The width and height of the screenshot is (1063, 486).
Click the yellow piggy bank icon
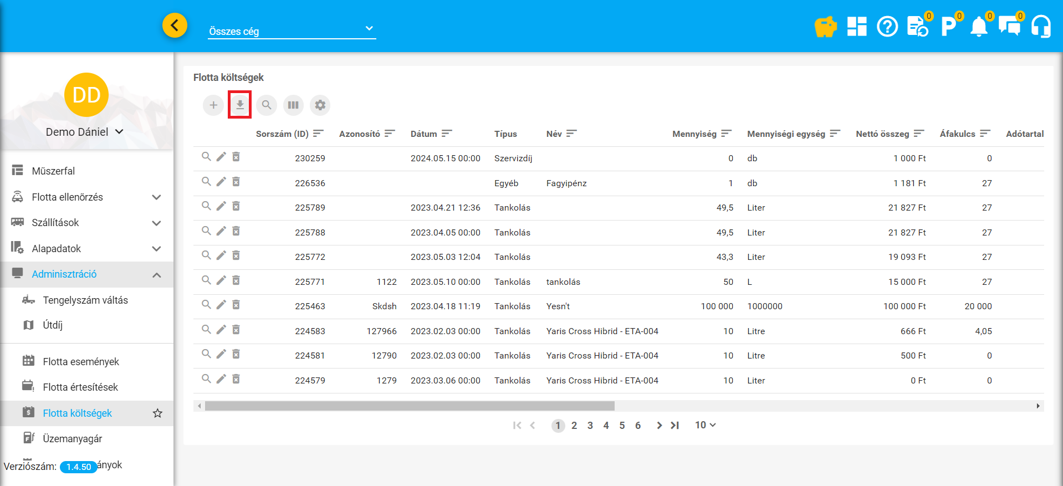pos(825,26)
